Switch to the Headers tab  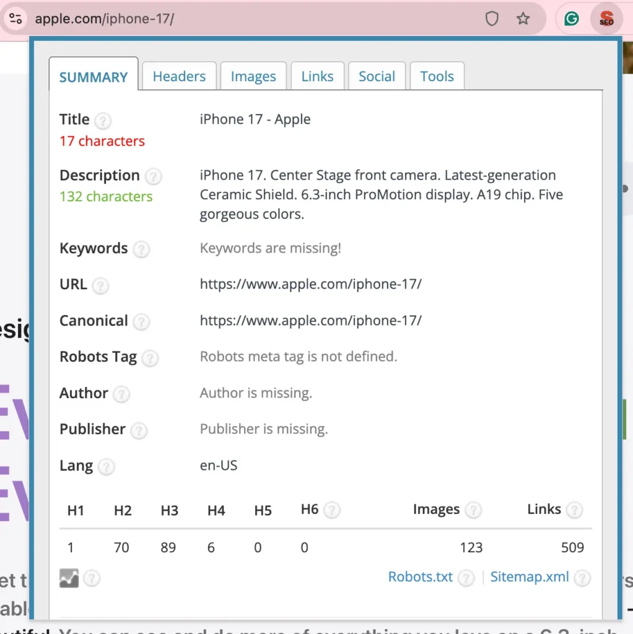click(179, 76)
